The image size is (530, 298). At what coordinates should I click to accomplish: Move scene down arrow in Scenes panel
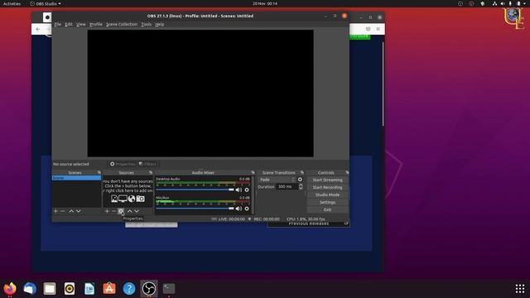pyautogui.click(x=79, y=211)
